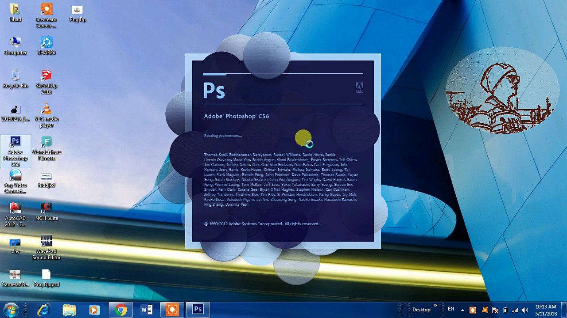Open the EN language selector
567x318 pixels.
[451, 309]
